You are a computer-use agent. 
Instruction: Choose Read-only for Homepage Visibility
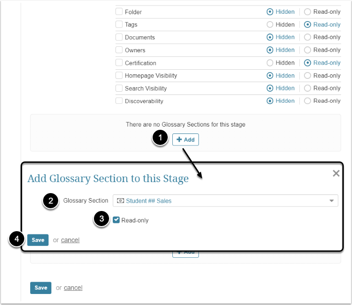tap(308, 76)
